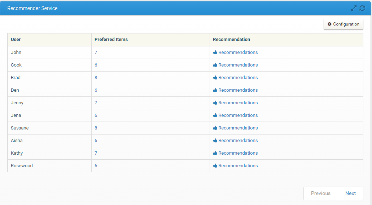Image resolution: width=372 pixels, height=205 pixels.
Task: Click thumbs-up icon in Sussane's row
Action: pos(215,128)
